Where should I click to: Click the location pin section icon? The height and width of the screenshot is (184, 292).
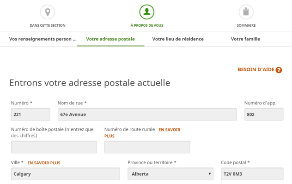[47, 12]
